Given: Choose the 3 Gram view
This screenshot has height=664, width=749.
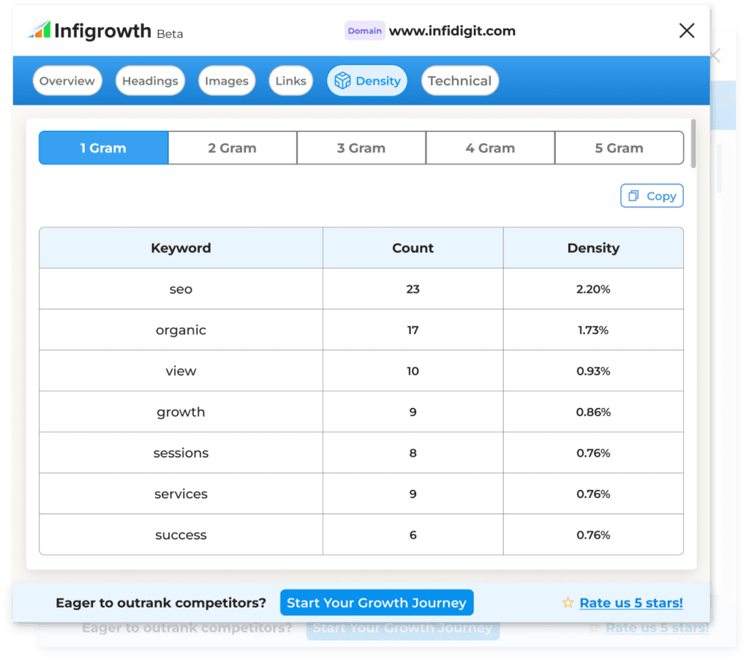Looking at the screenshot, I should point(361,148).
